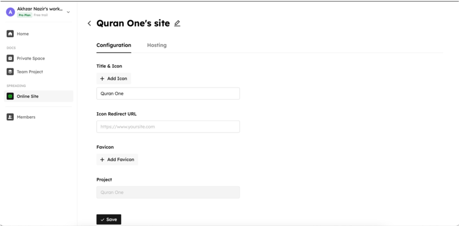Click the disabled Project field

pos(168,192)
